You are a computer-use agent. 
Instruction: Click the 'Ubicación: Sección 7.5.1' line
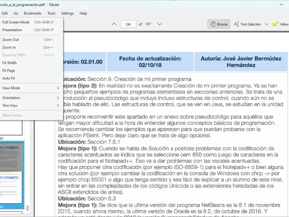point(89,142)
